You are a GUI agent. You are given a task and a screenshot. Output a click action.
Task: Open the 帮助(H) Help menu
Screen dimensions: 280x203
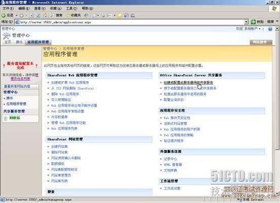(88, 9)
